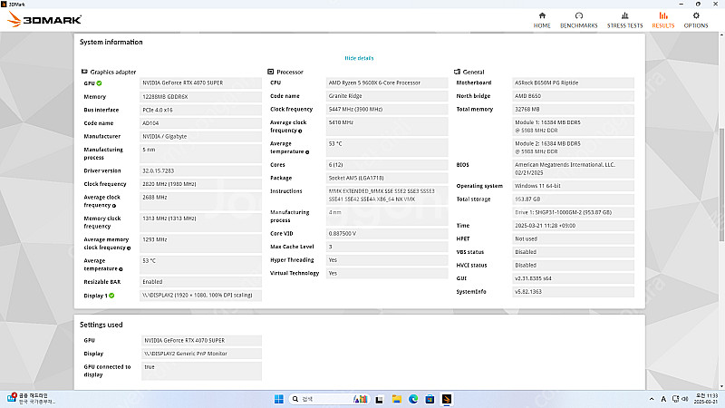Viewport: 725px width, 408px height.
Task: Click the Processor section chip icon
Action: [x=270, y=72]
